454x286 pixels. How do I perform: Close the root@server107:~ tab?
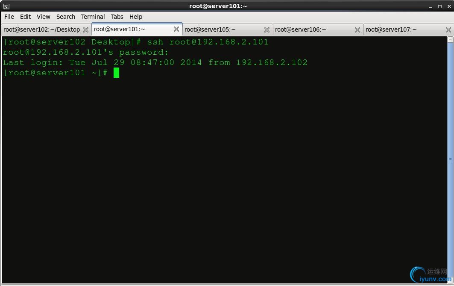[448, 30]
